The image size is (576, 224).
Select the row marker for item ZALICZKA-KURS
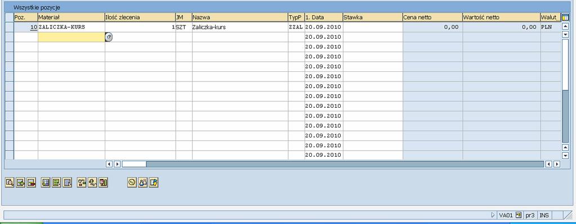point(10,27)
